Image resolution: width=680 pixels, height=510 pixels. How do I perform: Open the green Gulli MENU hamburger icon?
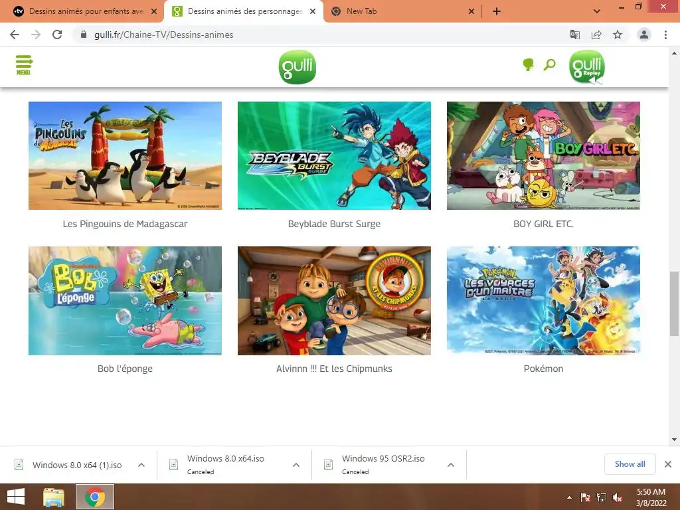pyautogui.click(x=24, y=65)
